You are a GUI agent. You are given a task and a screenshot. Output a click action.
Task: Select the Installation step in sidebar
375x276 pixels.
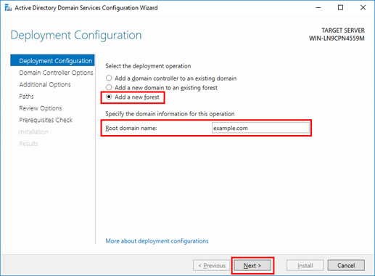(x=33, y=132)
